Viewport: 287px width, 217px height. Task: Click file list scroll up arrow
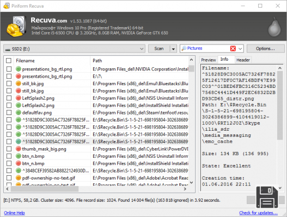[192, 60]
